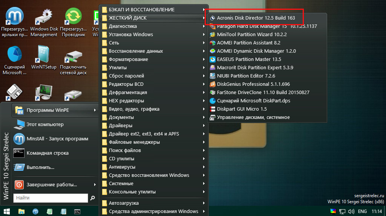Open the CD утилиты folder
The height and width of the screenshot is (216, 386).
154,159
